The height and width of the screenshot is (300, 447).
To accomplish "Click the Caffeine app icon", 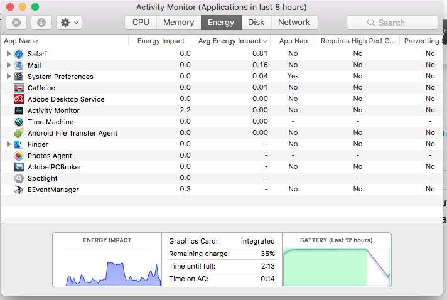I will click(x=19, y=88).
